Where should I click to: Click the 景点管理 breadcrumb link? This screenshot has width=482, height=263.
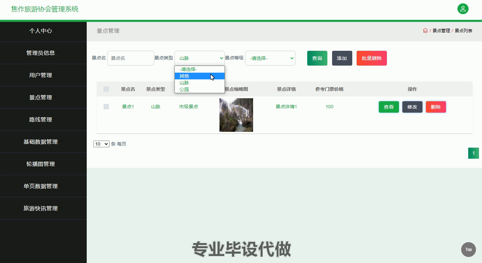pyautogui.click(x=441, y=31)
